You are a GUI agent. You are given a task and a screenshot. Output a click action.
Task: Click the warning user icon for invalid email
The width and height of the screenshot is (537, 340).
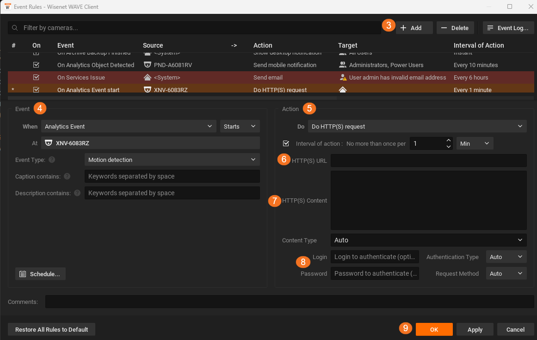coord(343,77)
